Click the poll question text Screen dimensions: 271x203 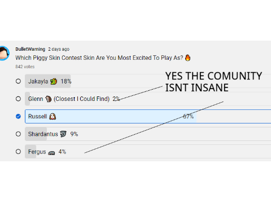click(x=99, y=58)
